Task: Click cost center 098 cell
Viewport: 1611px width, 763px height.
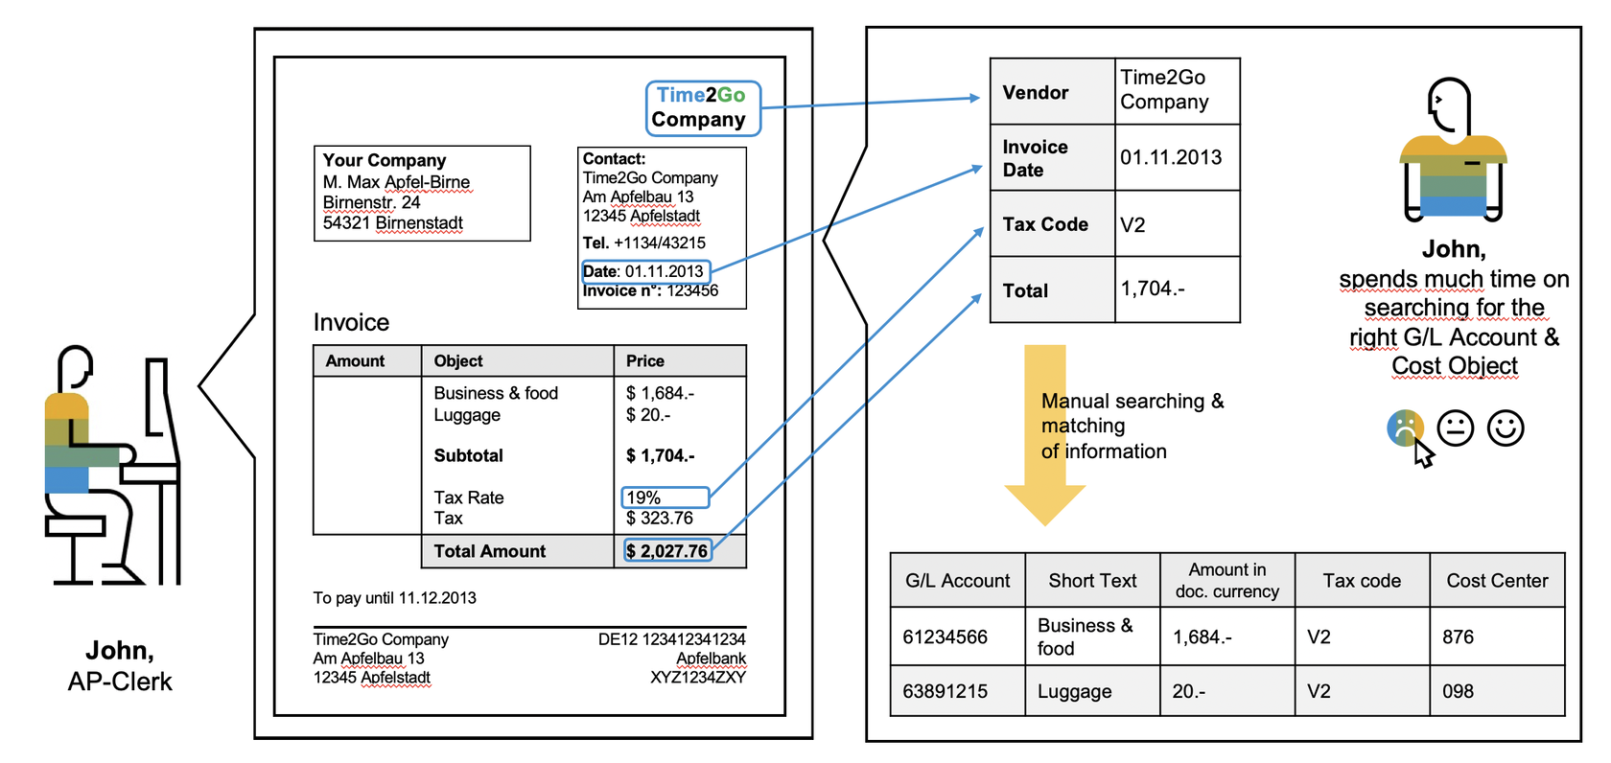Action: (1498, 691)
